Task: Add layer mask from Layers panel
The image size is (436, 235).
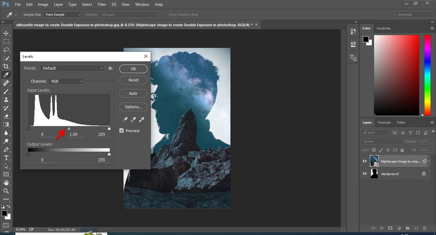Action: (390, 228)
